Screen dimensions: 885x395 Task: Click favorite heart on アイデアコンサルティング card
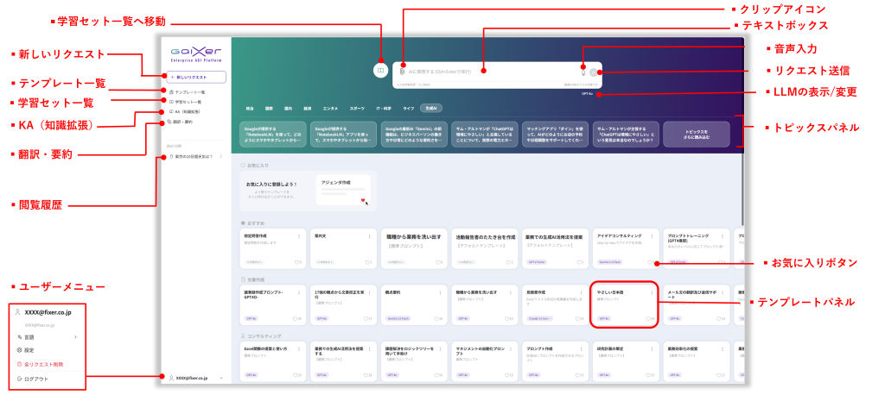click(650, 262)
